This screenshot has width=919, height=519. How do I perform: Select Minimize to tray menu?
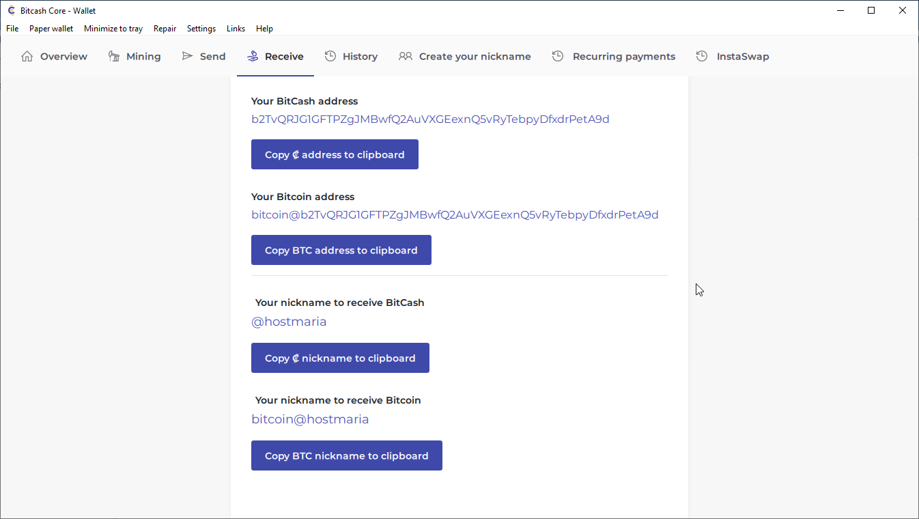(113, 29)
